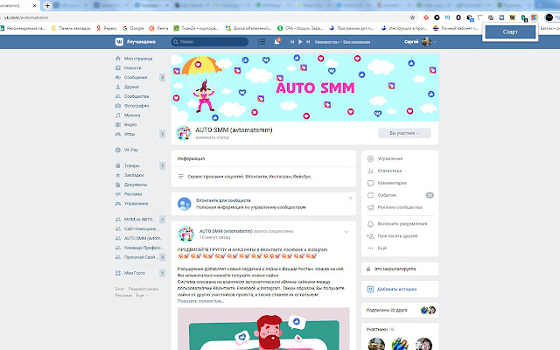Open the Google bookmark in bookmarks bar

[x=133, y=28]
